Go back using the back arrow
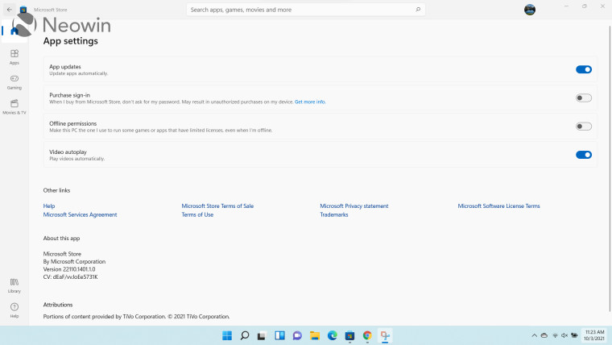The height and width of the screenshot is (345, 612). tap(10, 10)
